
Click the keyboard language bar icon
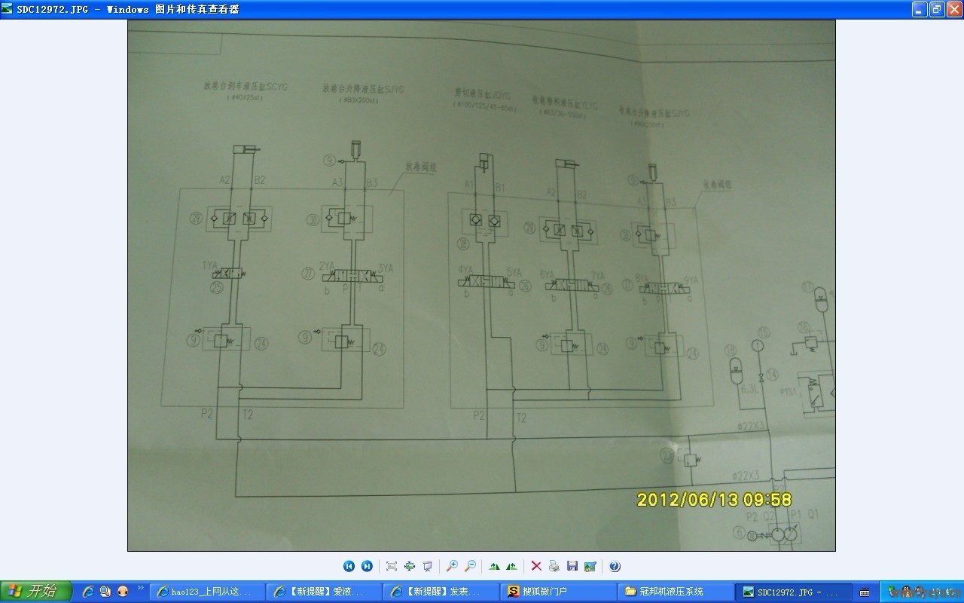[x=865, y=592]
